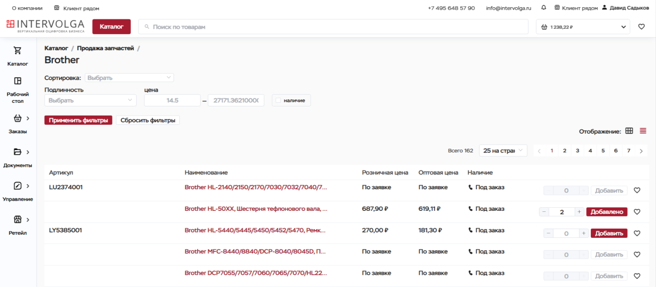Switch to list display view
The width and height of the screenshot is (656, 287).
click(x=643, y=131)
